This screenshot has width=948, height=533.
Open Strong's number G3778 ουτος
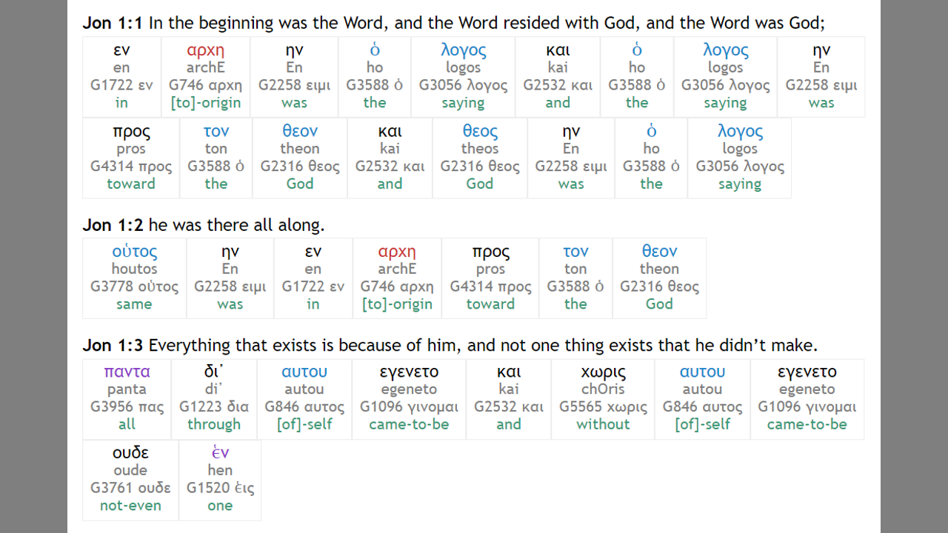click(x=134, y=286)
